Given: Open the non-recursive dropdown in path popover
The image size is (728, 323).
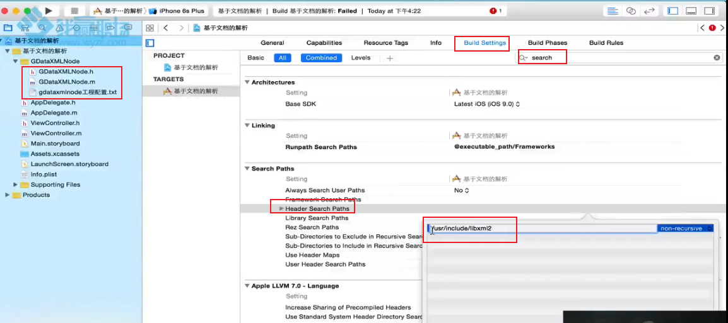Looking at the screenshot, I should 685,229.
